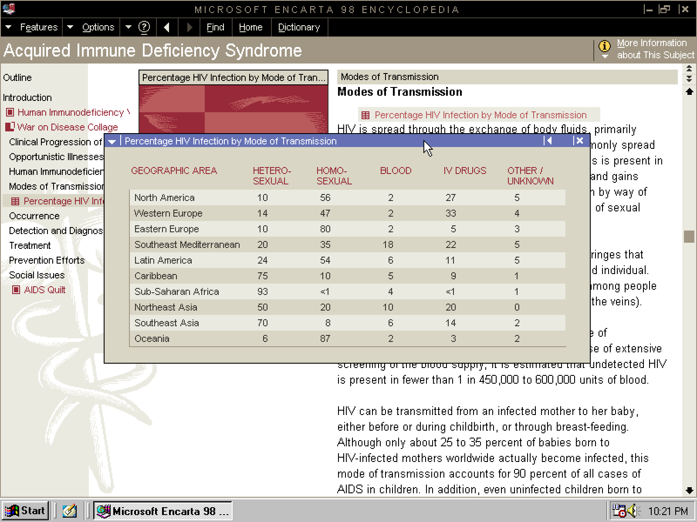Open the Find tool
697x522 pixels.
(215, 27)
